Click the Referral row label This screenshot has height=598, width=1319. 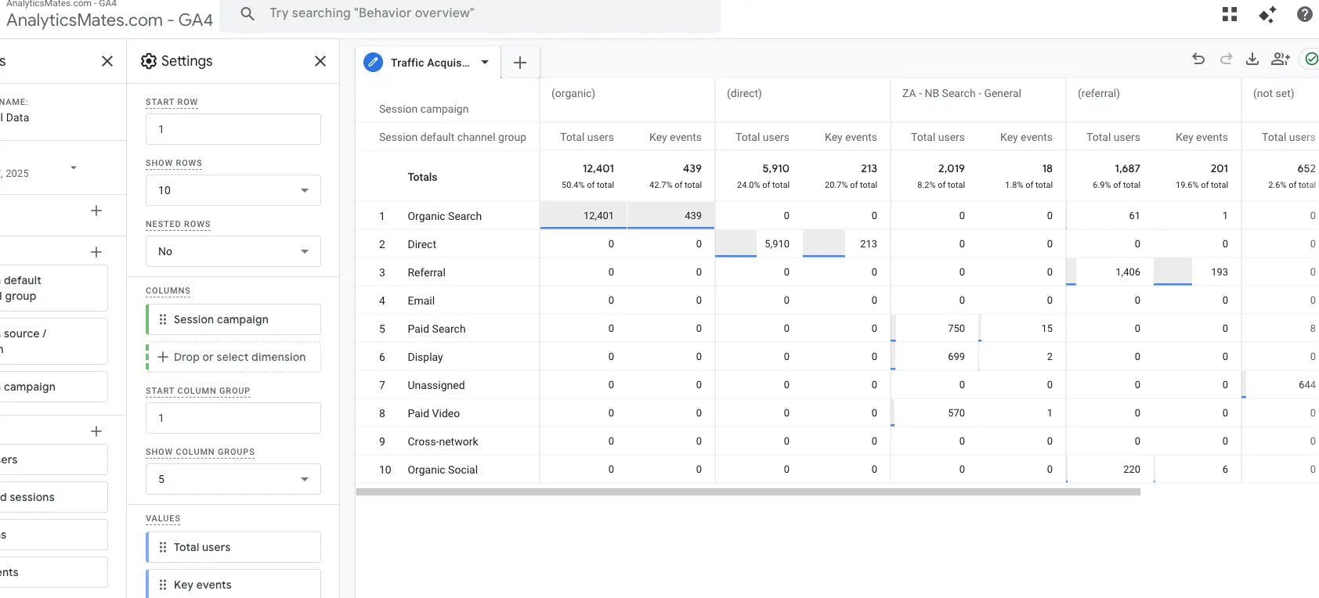pyautogui.click(x=426, y=272)
